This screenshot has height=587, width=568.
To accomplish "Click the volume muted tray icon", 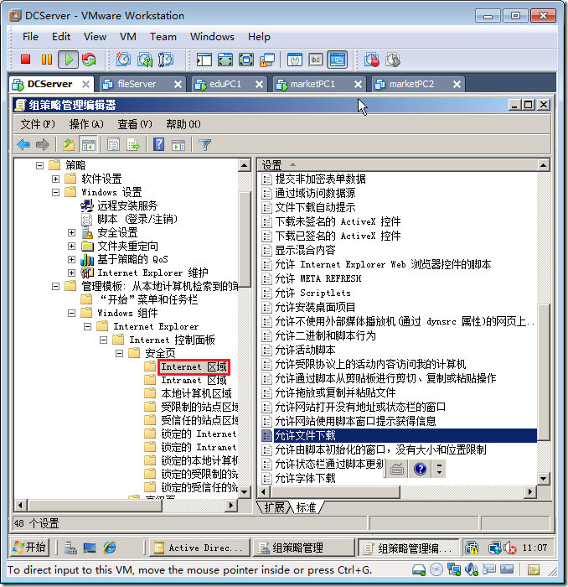I will click(510, 548).
